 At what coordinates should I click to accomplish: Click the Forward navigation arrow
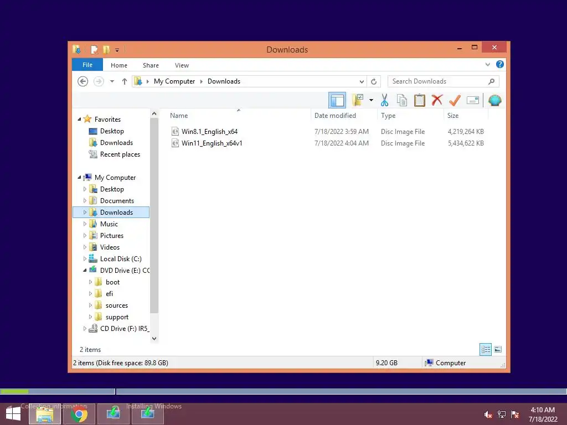point(99,81)
